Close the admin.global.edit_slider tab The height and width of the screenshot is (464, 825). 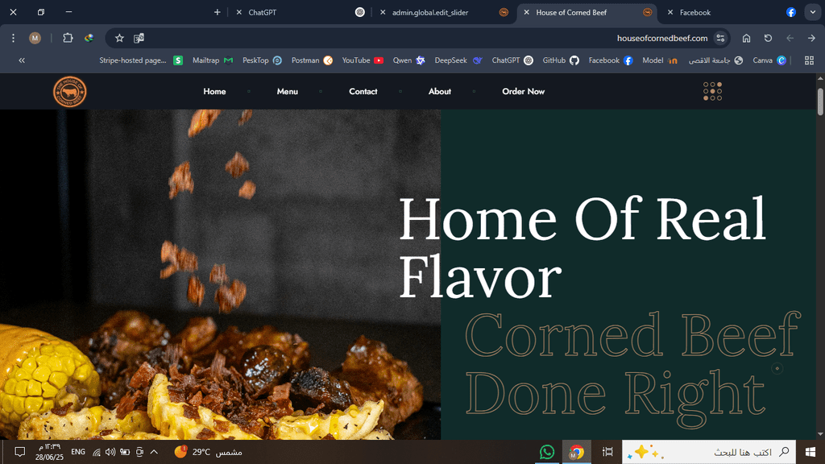point(383,12)
